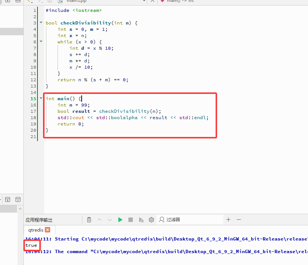Viewport: 308px width, 265px height.
Task: Click the 'Starting C:\mycode' output log line
Action: 167,239
